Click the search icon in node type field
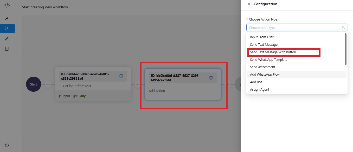Image resolution: width=353 pixels, height=152 pixels. (344, 27)
